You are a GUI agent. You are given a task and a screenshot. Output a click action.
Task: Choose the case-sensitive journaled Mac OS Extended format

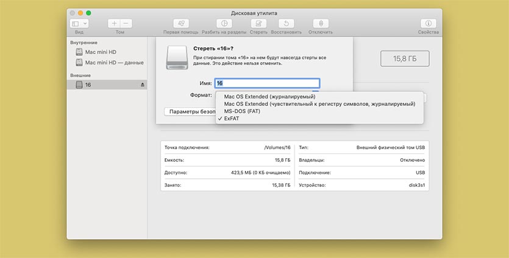pyautogui.click(x=320, y=104)
